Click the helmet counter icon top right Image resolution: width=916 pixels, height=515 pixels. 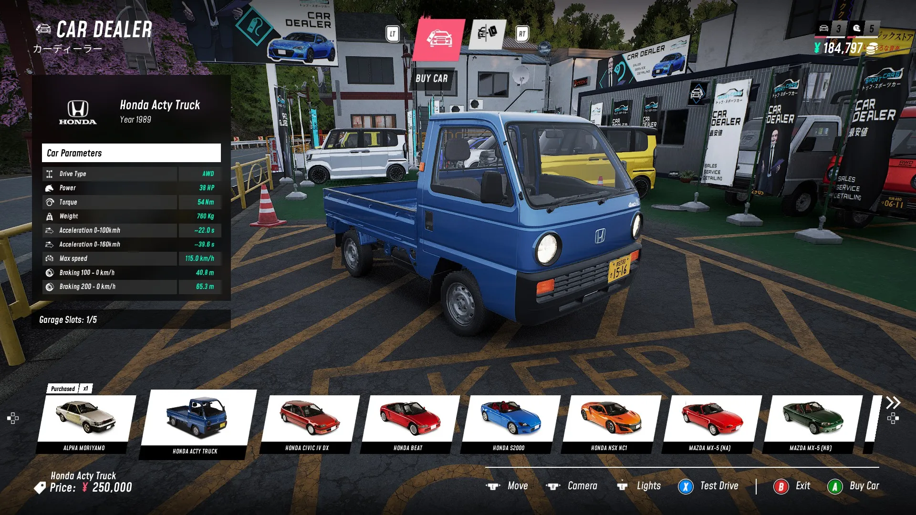click(857, 28)
